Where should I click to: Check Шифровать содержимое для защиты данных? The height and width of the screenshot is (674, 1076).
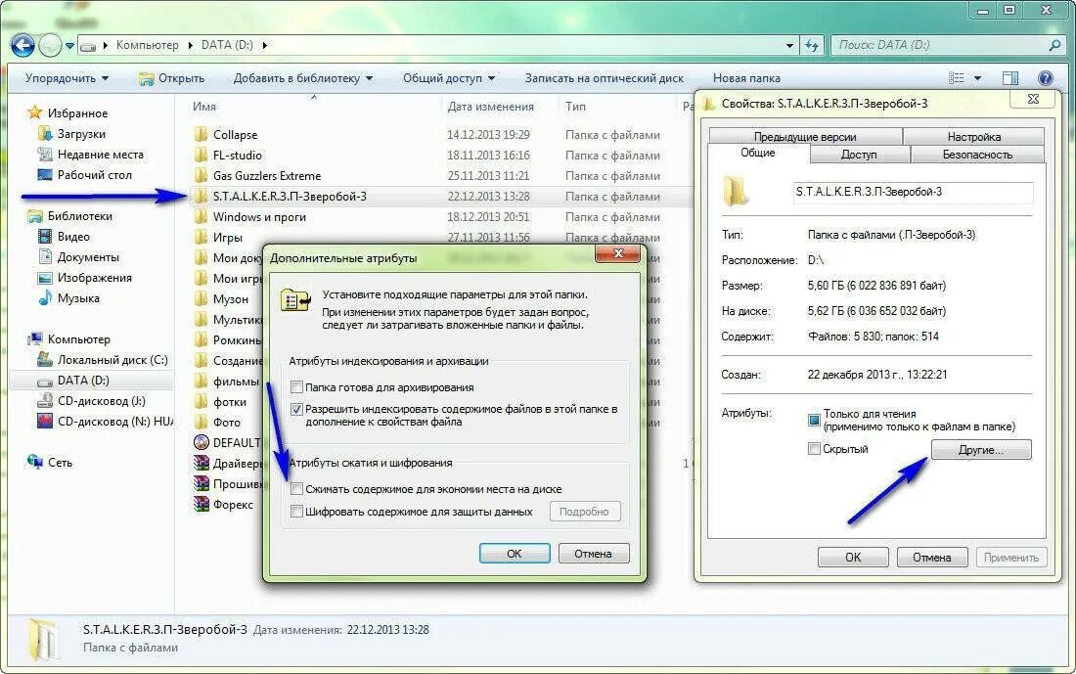tap(297, 512)
